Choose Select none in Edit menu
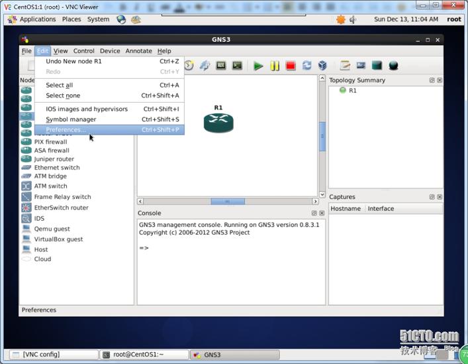 coord(109,95)
